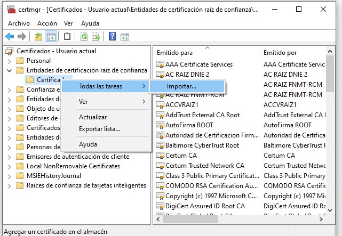Viewport: 342px width, 236px height.
Task: Toggle the Show/Hide action pane icon
Action: coord(125,37)
